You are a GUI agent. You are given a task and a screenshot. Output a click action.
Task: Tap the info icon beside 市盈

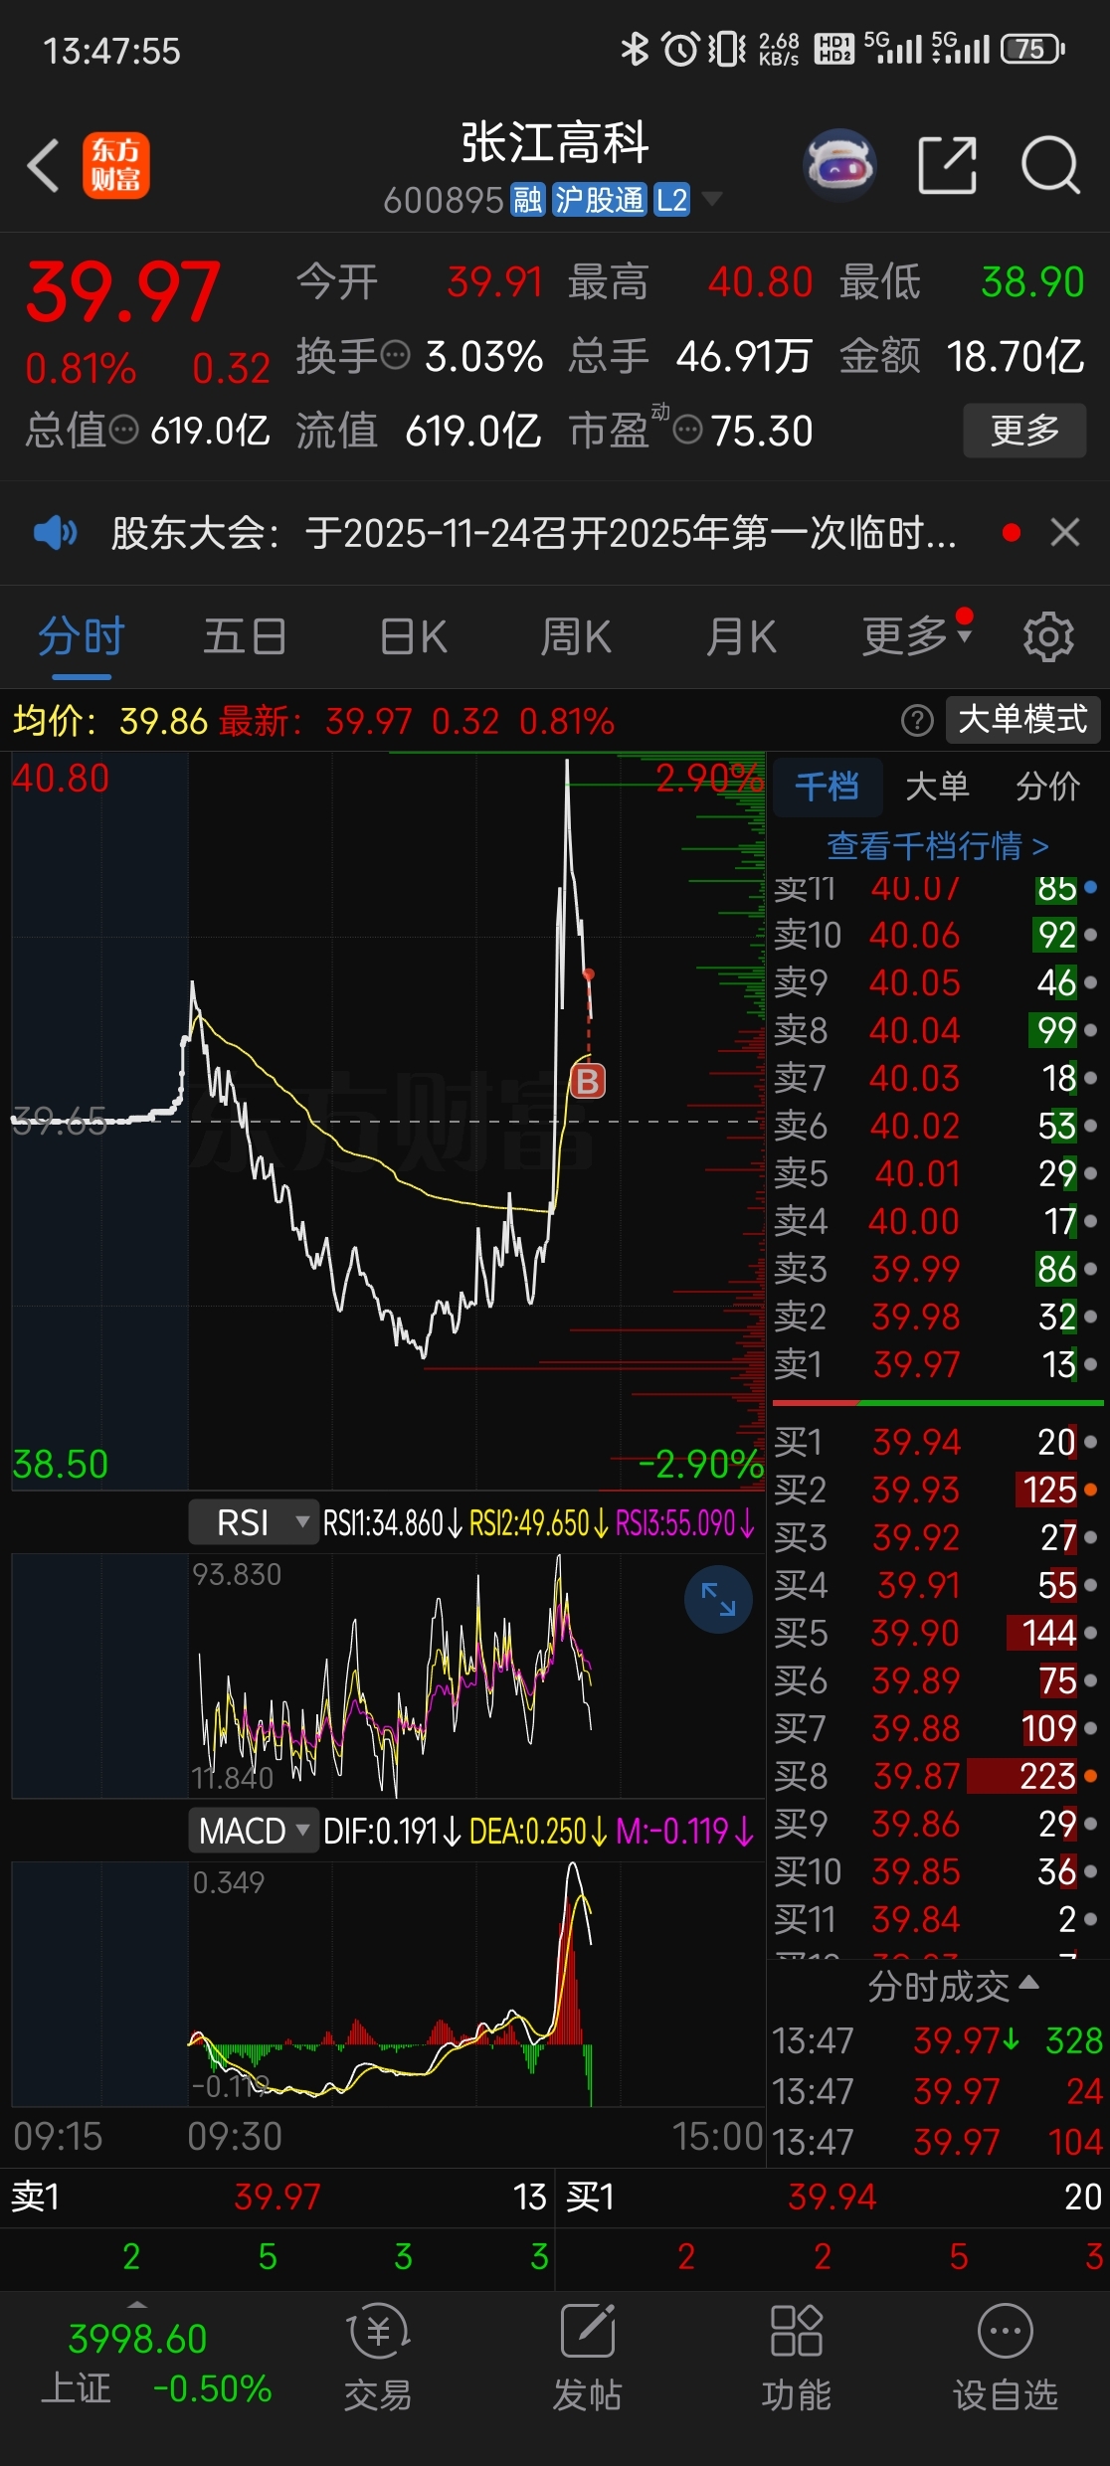pos(688,430)
